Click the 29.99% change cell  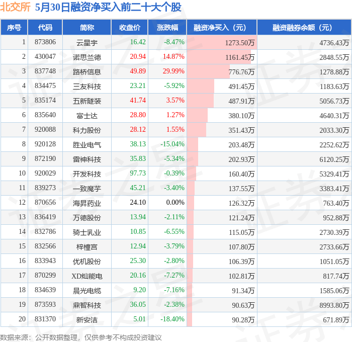point(173,71)
